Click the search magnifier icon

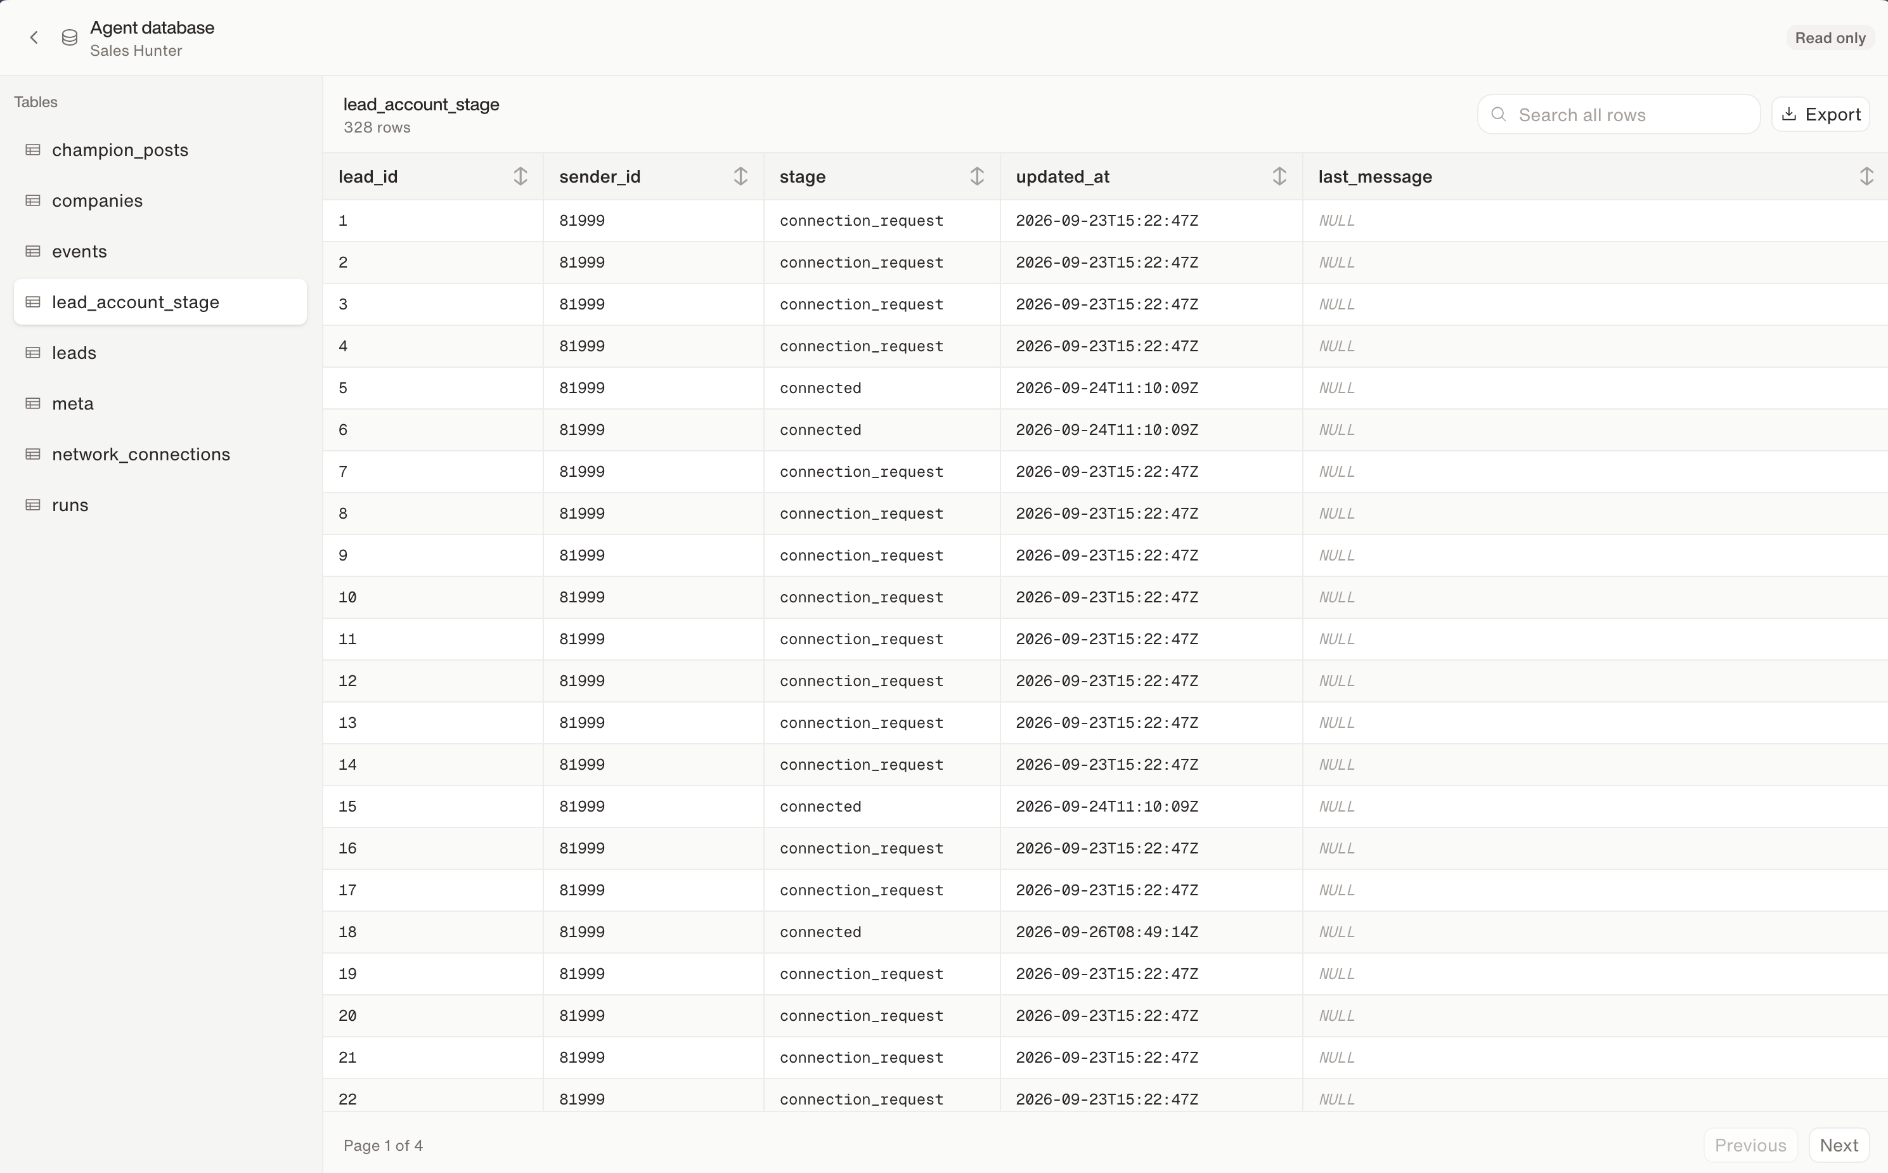click(1499, 115)
